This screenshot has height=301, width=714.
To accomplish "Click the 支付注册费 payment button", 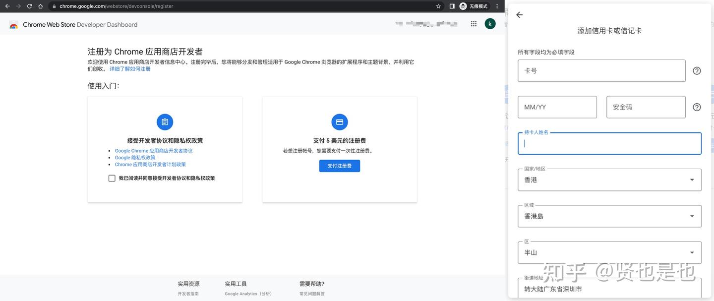I will click(339, 166).
